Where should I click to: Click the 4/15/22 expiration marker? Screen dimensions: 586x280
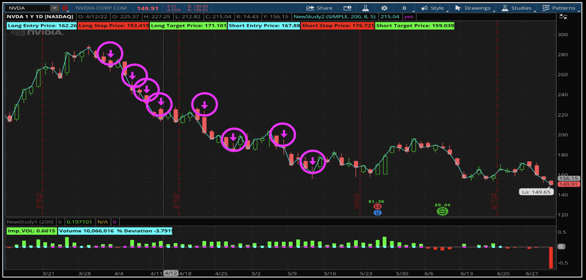177,200
